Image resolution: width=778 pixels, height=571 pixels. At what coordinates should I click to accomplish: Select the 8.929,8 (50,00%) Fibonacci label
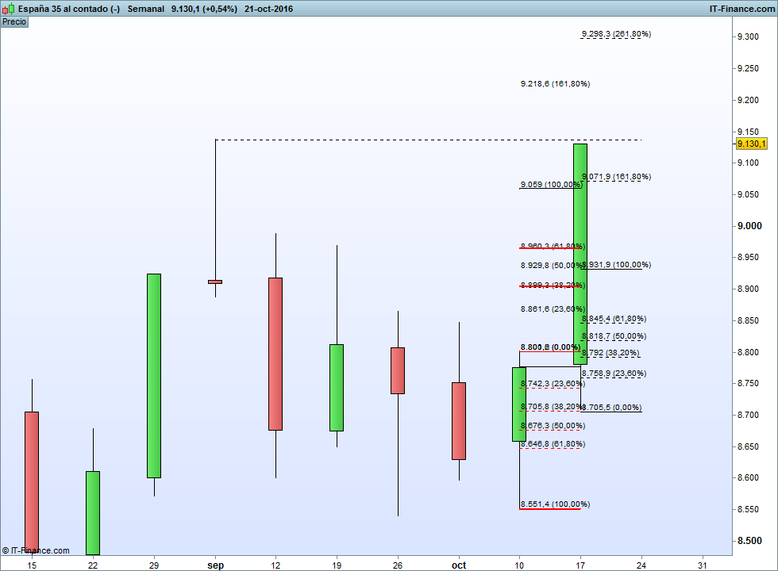point(551,266)
